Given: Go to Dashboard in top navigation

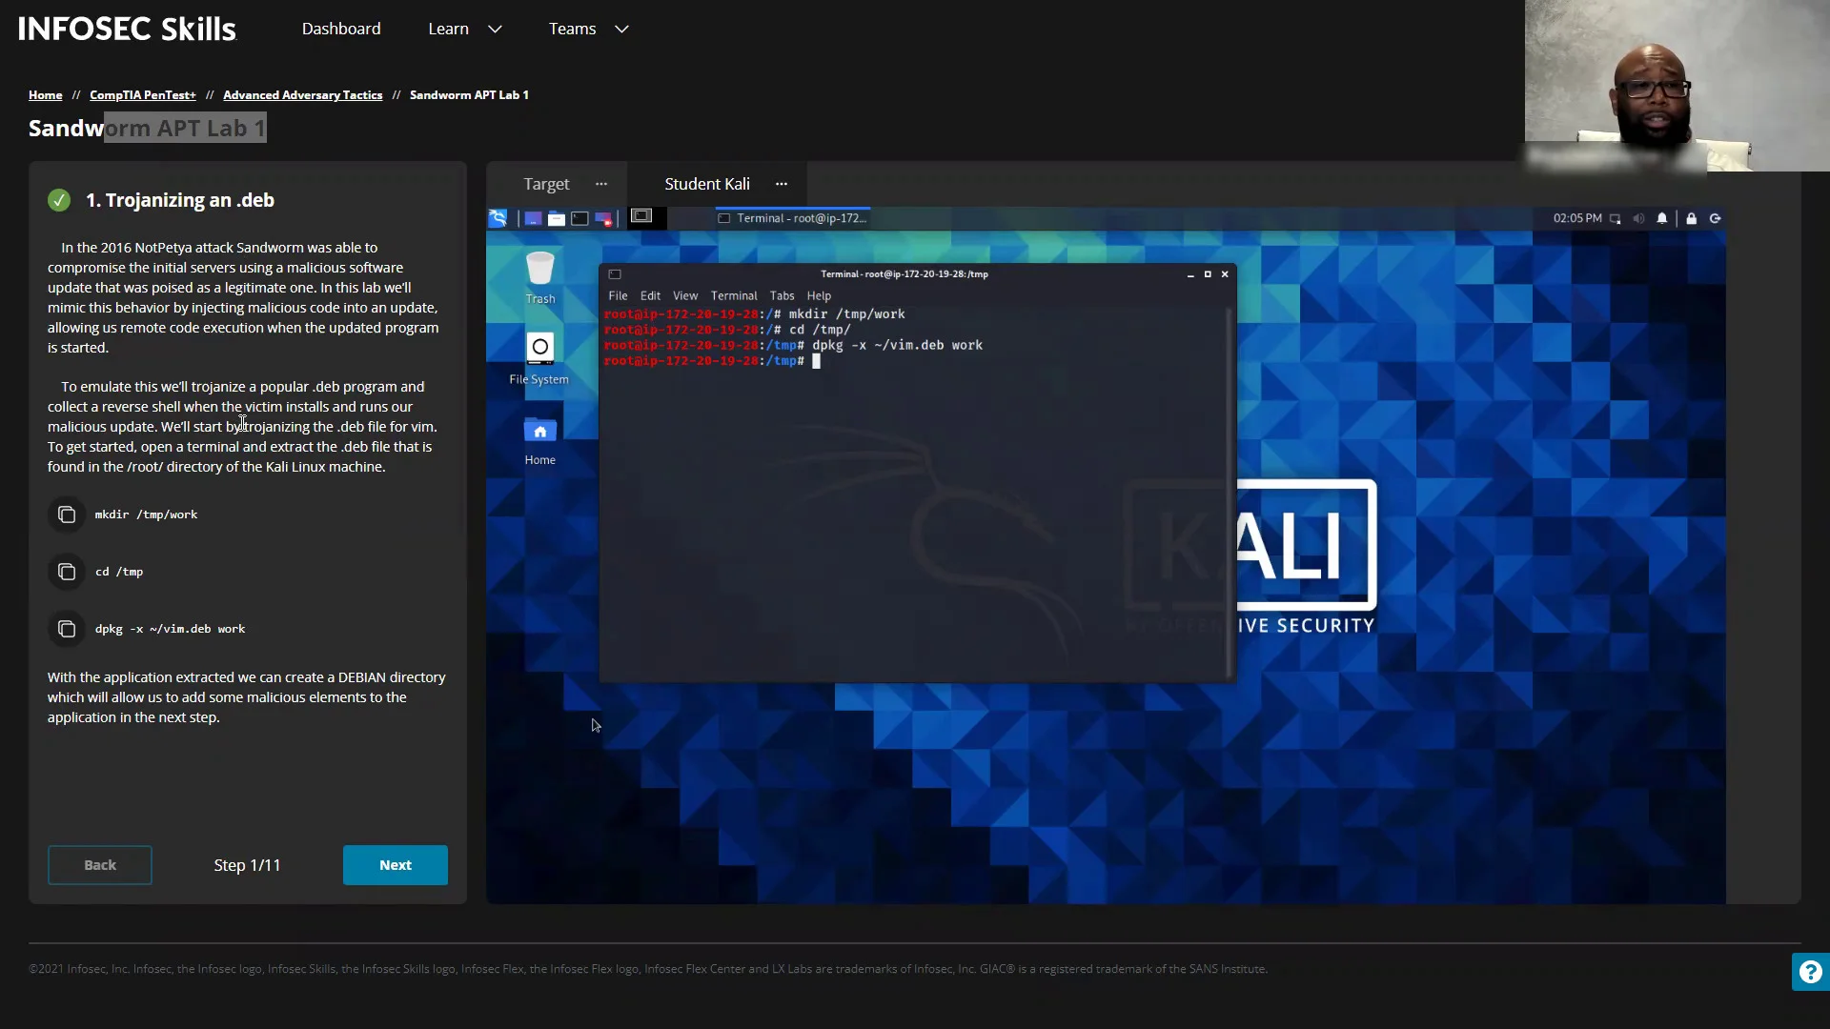Looking at the screenshot, I should [x=341, y=29].
